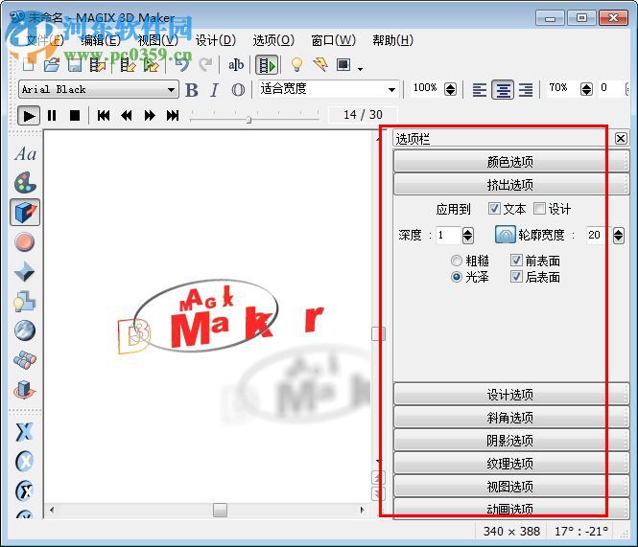The width and height of the screenshot is (638, 547).
Task: Toggle Bold text style
Action: 192,90
